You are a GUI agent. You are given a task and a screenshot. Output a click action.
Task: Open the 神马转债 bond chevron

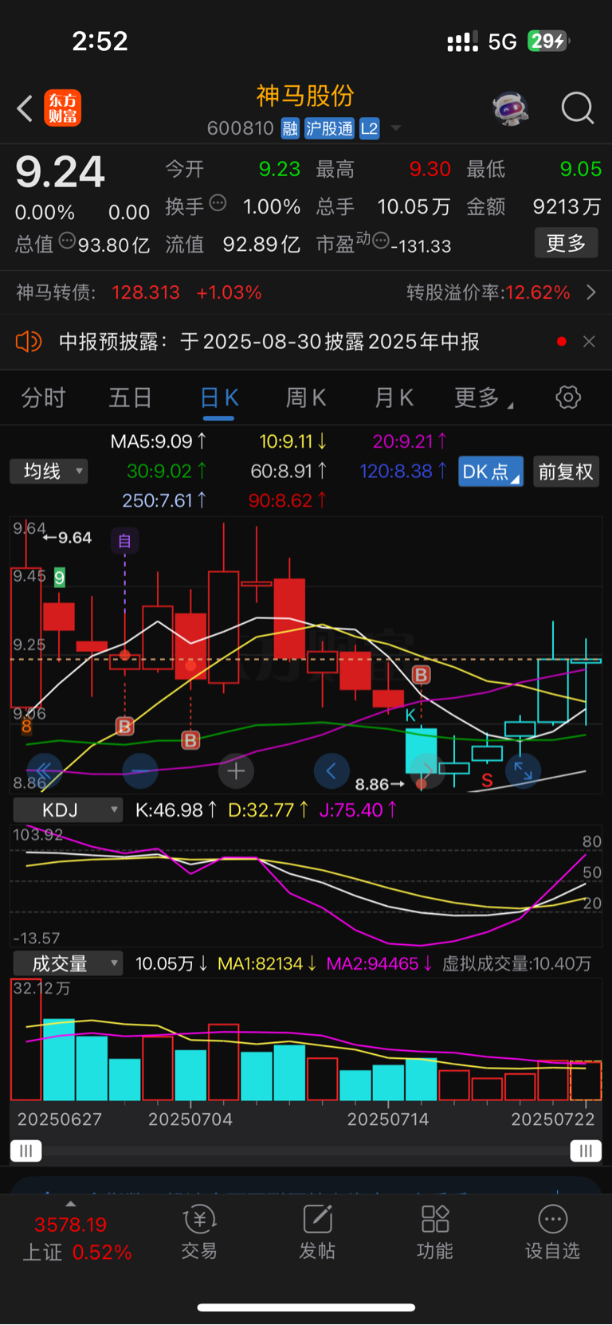click(591, 292)
